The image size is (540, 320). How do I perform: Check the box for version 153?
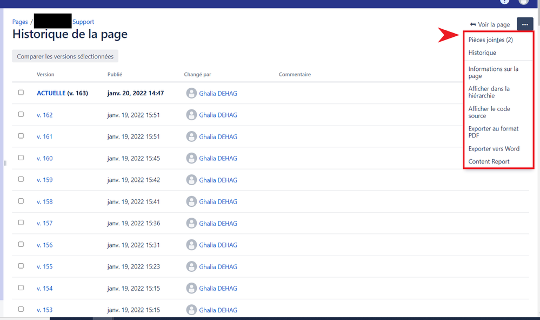[x=21, y=309]
